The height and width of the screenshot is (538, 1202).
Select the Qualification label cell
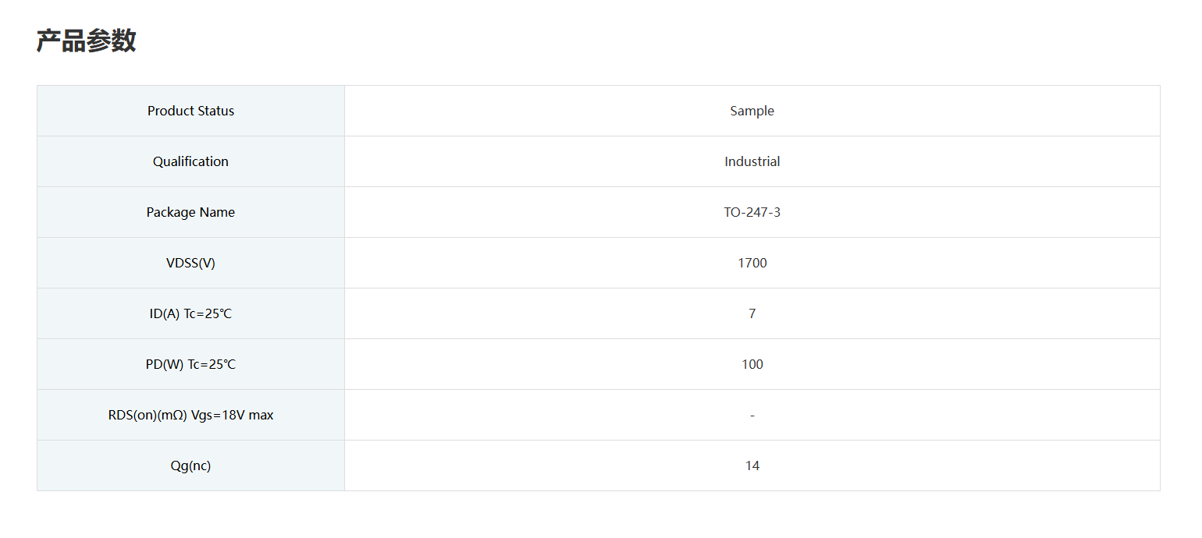click(x=190, y=161)
